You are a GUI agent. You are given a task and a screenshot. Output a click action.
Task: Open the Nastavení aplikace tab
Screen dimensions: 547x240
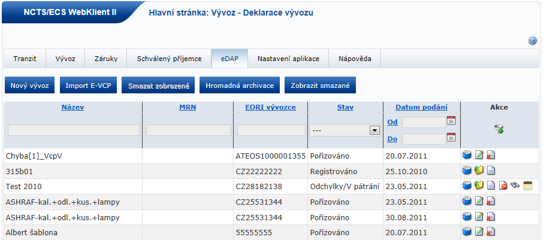point(289,59)
